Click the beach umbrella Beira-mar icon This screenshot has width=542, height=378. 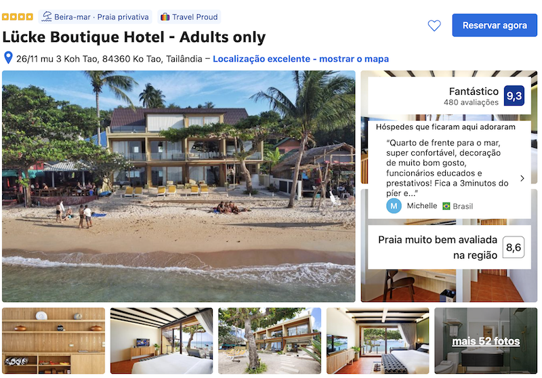click(x=47, y=16)
